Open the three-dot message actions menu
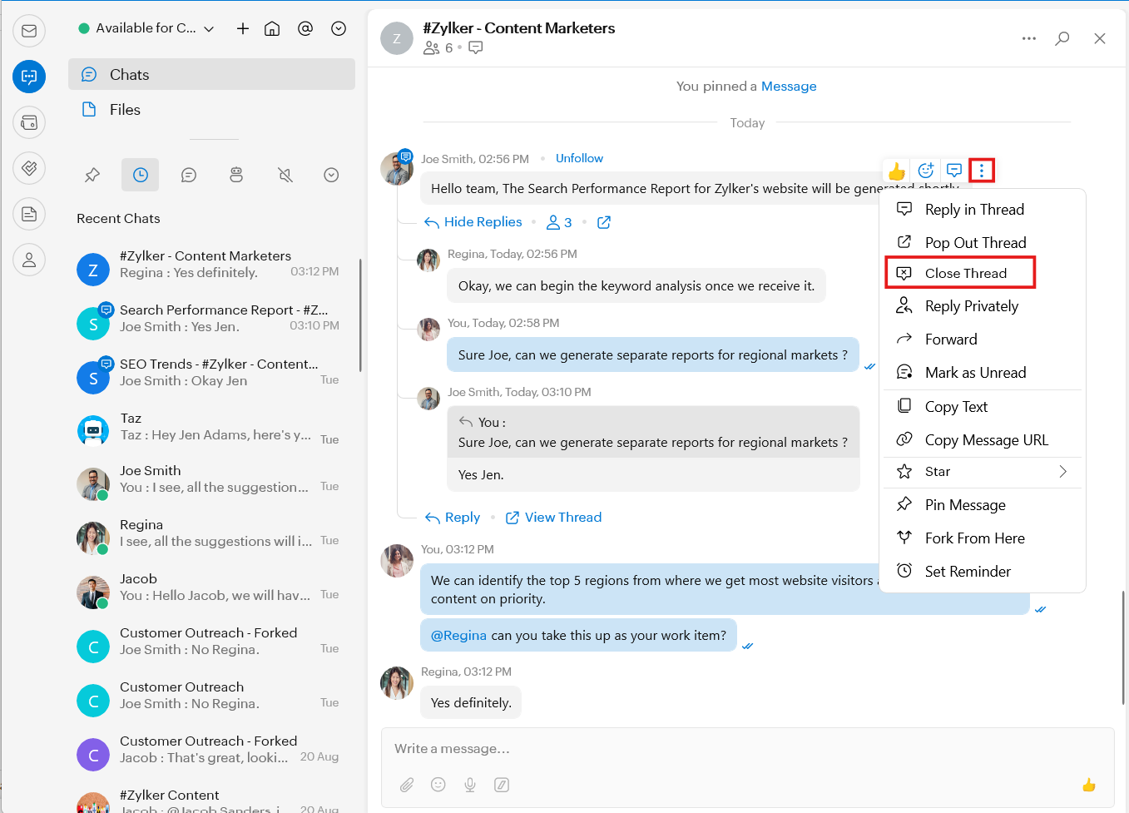 coord(982,171)
